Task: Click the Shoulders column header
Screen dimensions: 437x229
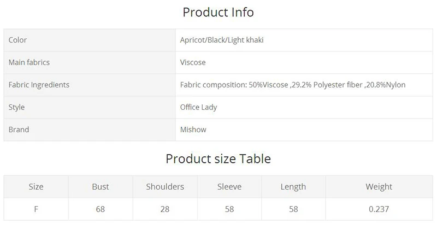Action: (164, 186)
